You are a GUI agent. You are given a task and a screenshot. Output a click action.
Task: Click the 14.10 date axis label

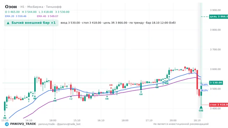click(x=29, y=121)
